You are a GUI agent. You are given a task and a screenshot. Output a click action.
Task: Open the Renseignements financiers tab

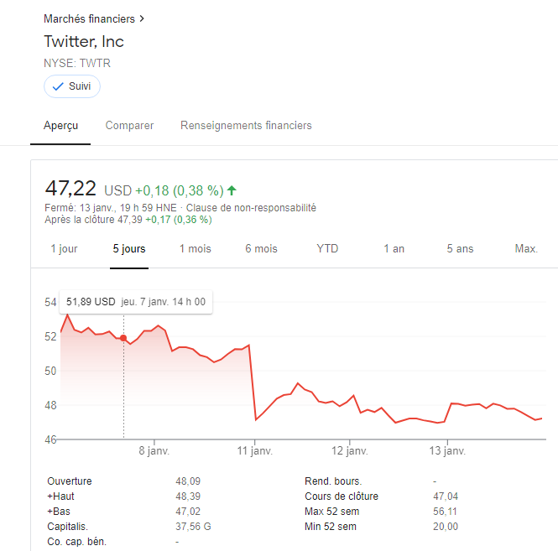click(246, 126)
